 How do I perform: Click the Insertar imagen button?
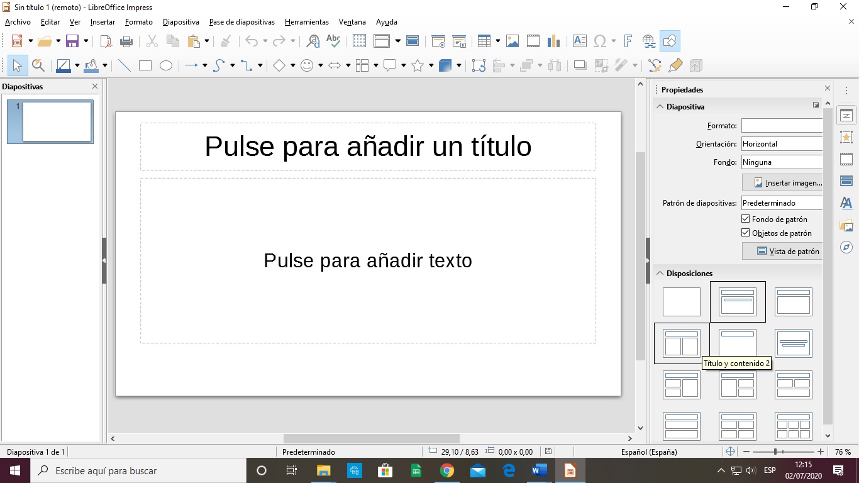click(x=782, y=183)
